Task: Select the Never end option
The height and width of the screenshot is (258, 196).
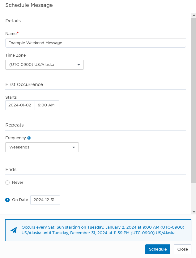Action: pyautogui.click(x=7, y=183)
